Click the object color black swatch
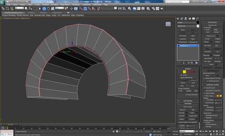 198,22
